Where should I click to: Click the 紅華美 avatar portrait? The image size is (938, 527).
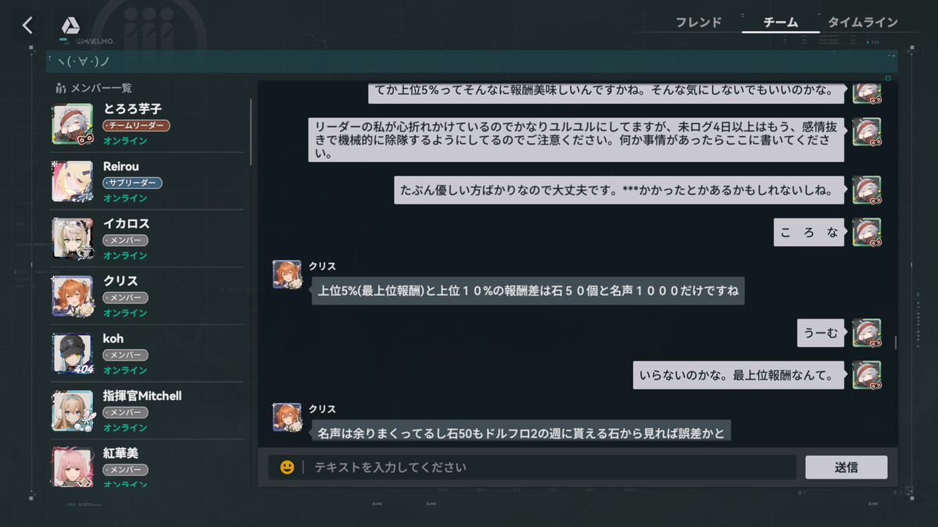73,466
